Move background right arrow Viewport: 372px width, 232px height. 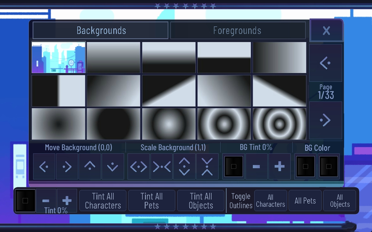[x=67, y=166]
